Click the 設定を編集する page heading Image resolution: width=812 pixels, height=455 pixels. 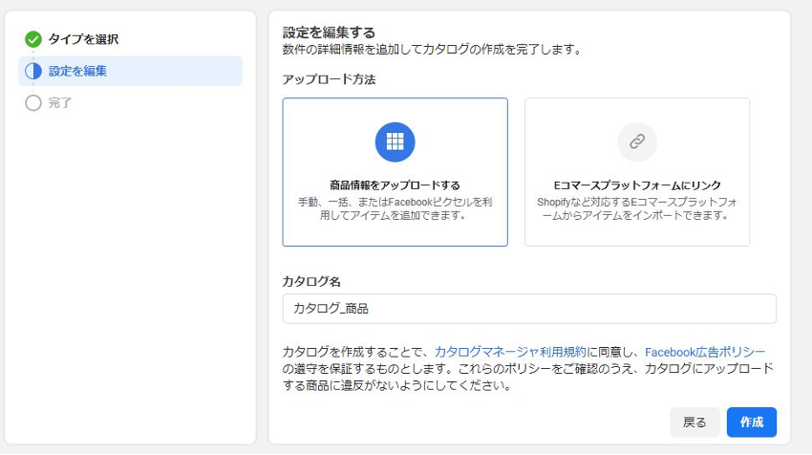pos(329,32)
